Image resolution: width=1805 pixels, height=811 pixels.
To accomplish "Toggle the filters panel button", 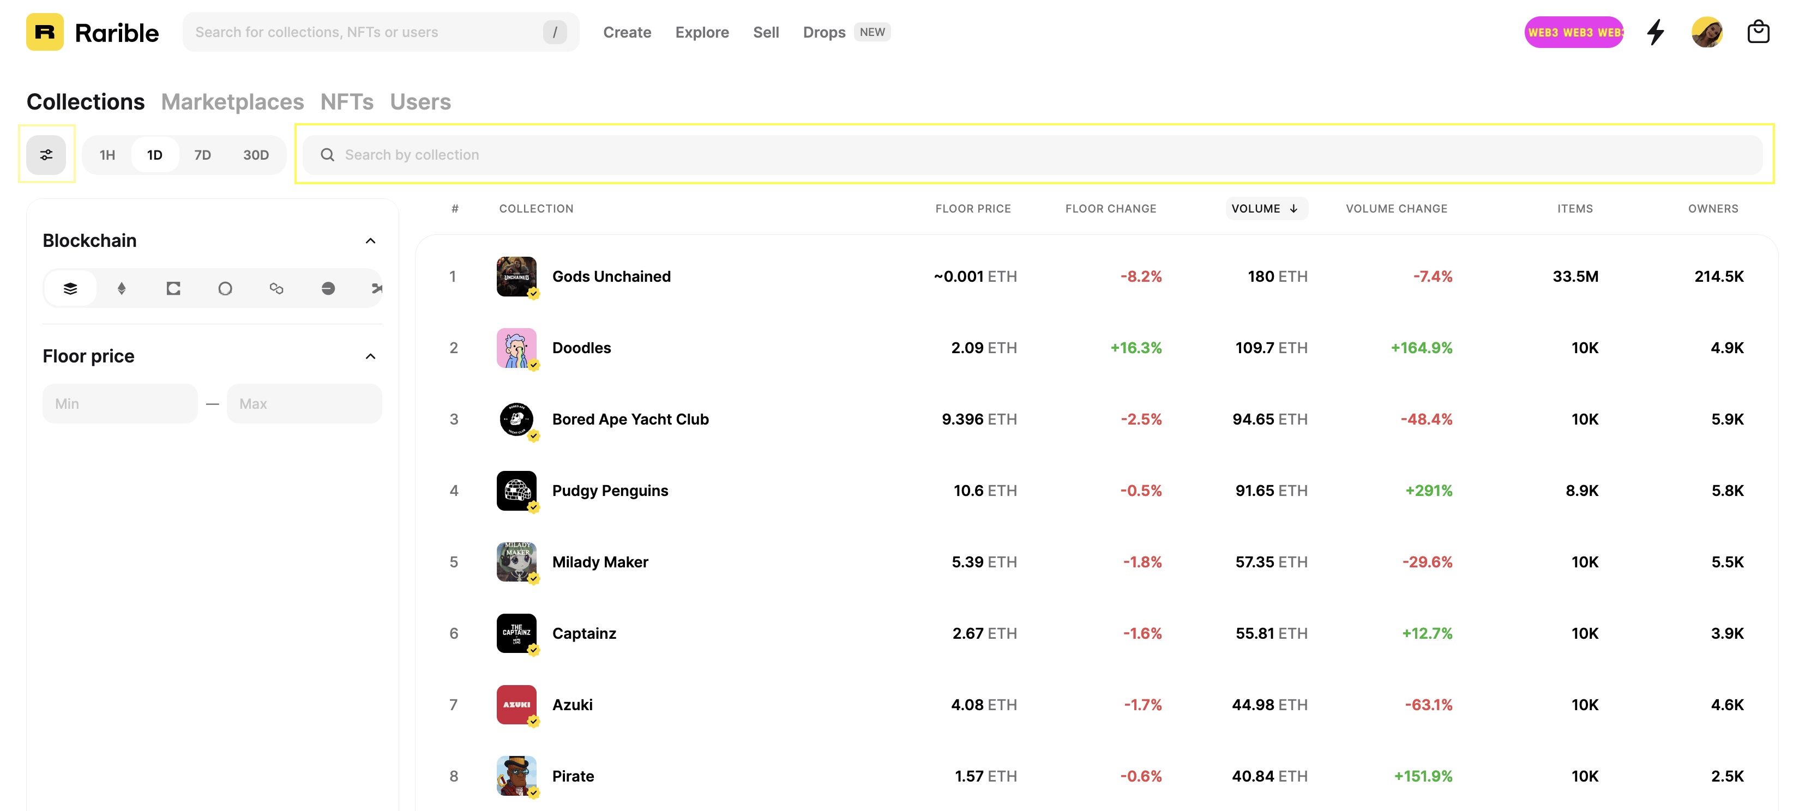I will coord(46,155).
